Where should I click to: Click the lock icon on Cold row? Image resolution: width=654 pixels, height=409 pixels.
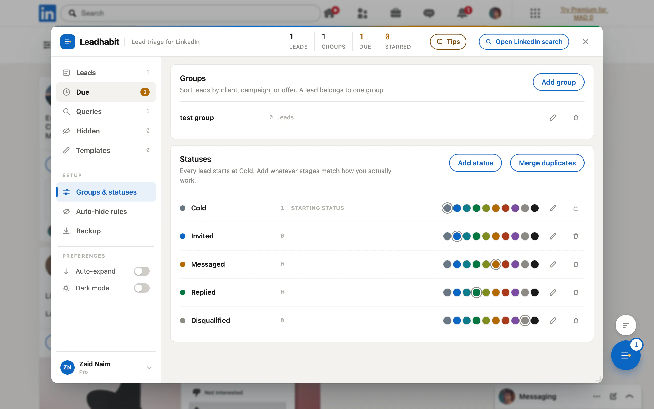click(x=576, y=208)
